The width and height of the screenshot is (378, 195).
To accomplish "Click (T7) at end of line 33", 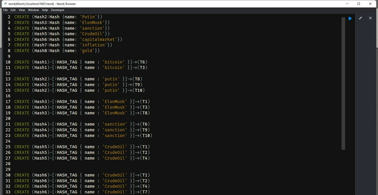I will pyautogui.click(x=145, y=192).
